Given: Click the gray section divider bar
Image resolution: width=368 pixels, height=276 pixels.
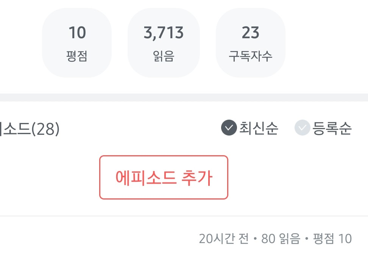Looking at the screenshot, I should pos(184,97).
